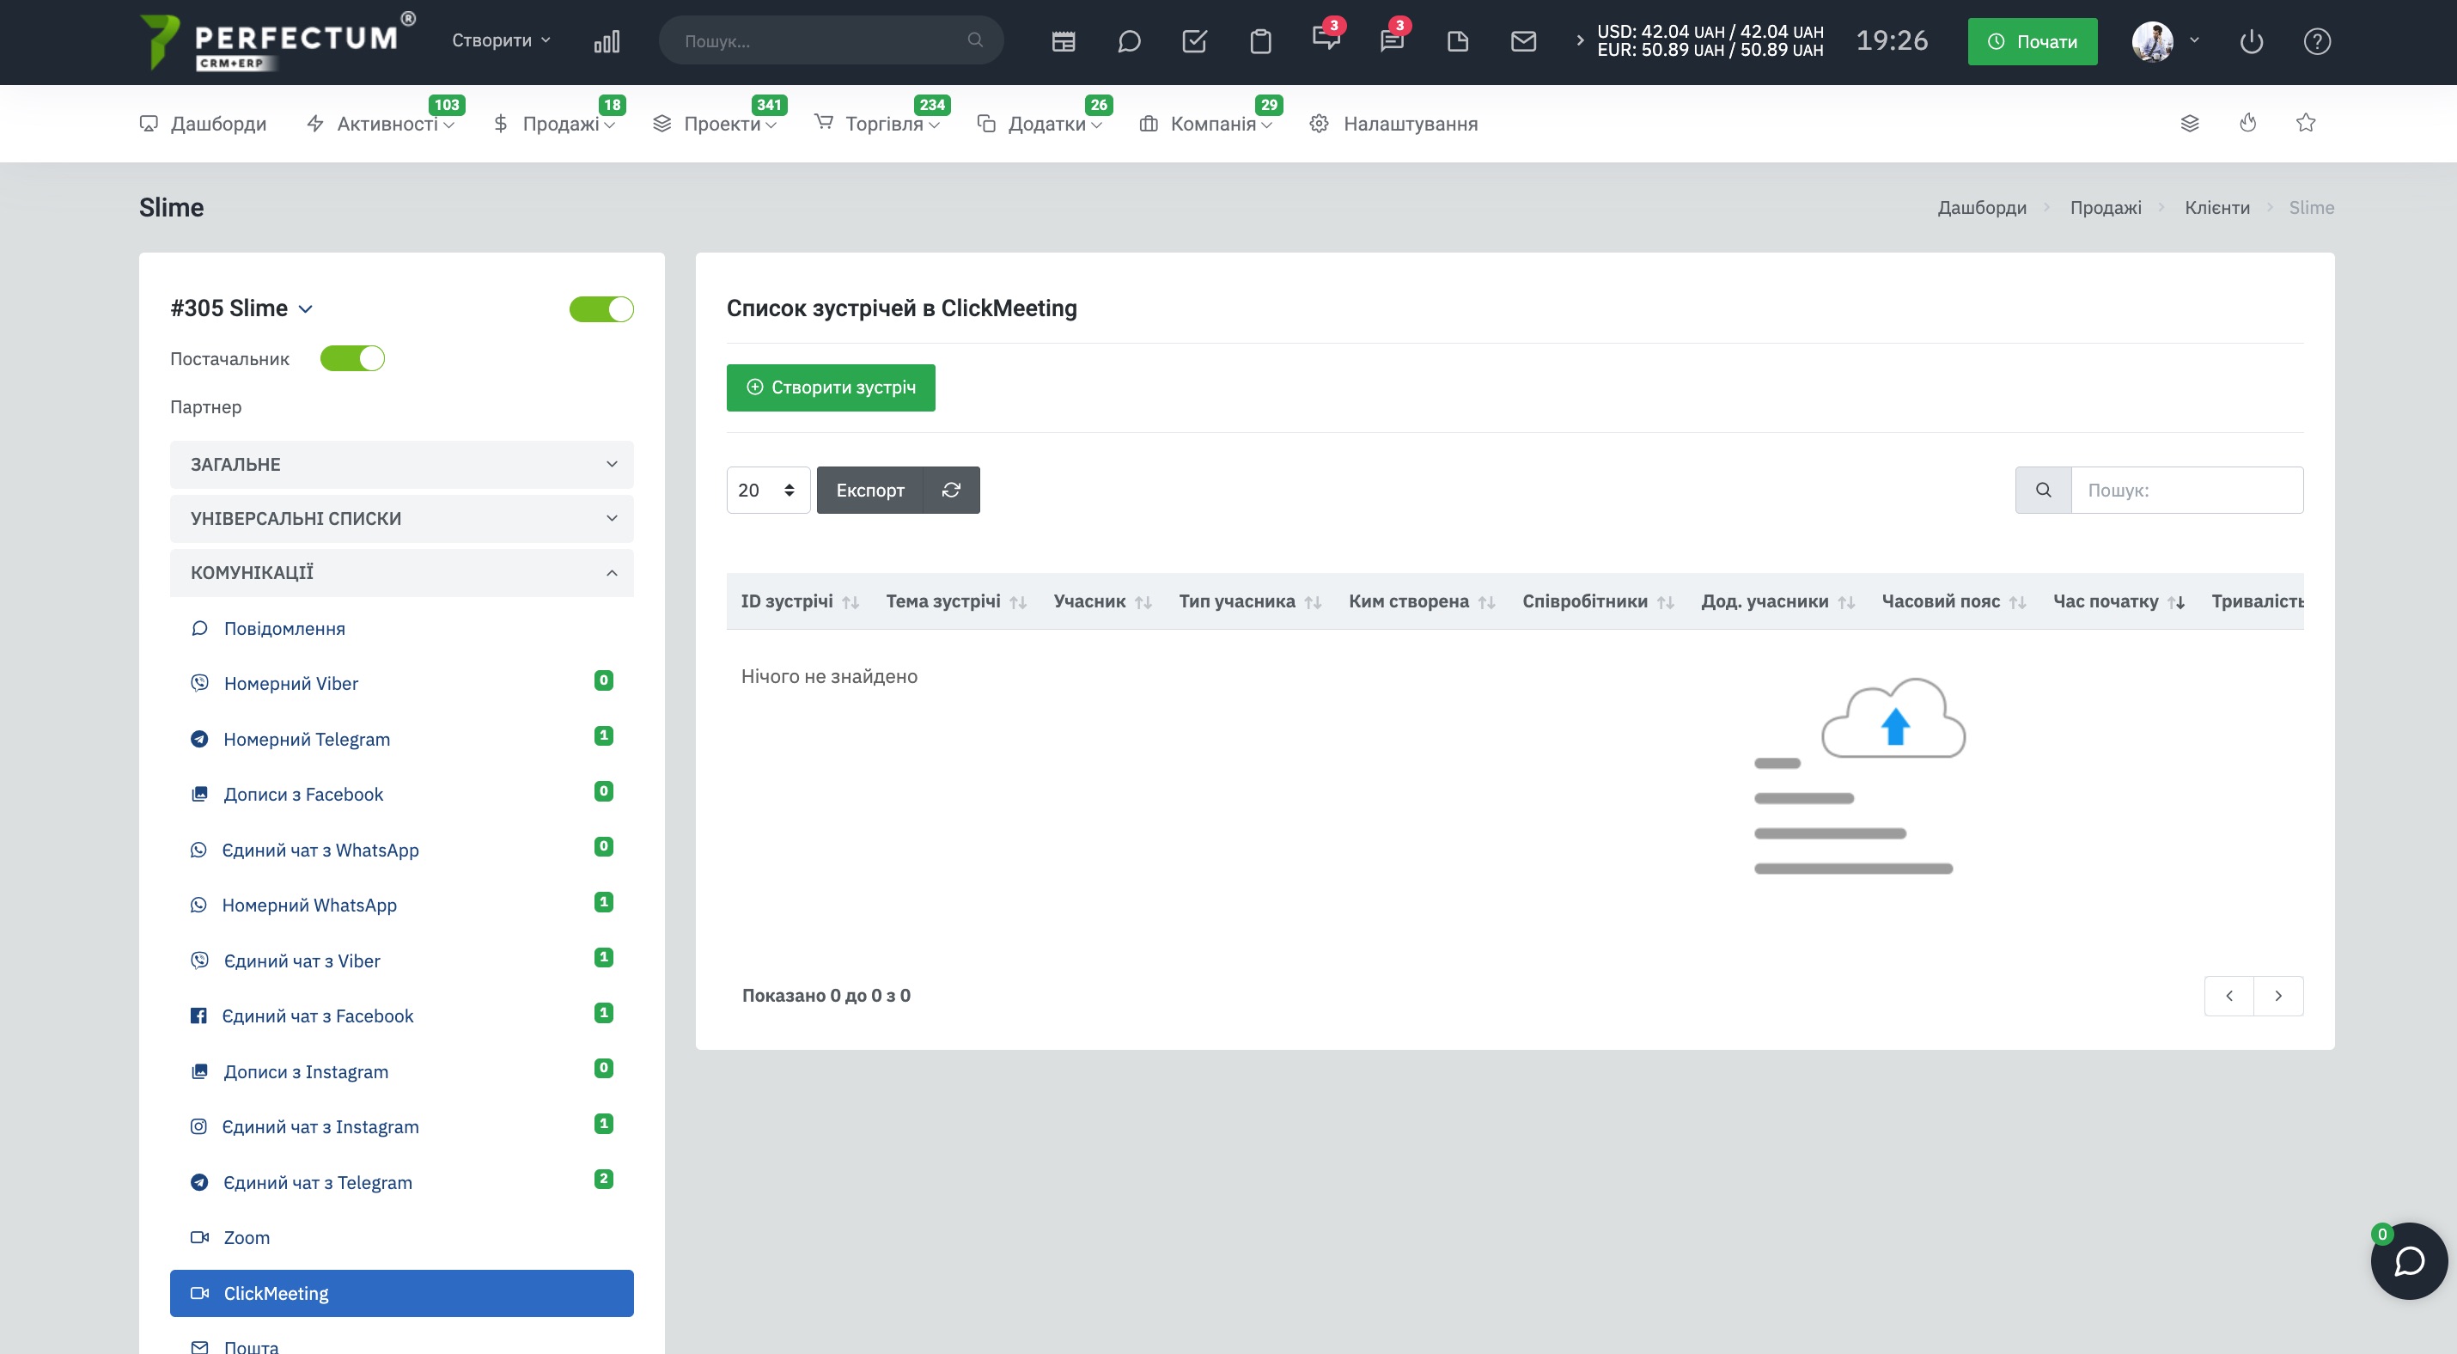Open the chat bubble icon in top bar
The width and height of the screenshot is (2457, 1354).
(x=1130, y=41)
